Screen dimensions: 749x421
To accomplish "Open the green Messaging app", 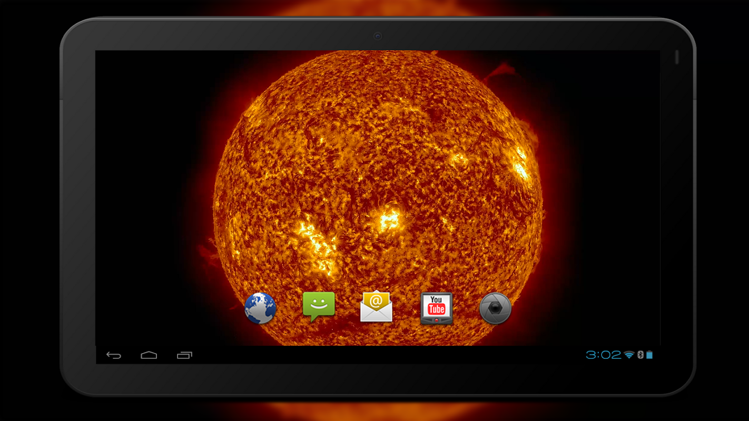I will (x=319, y=307).
